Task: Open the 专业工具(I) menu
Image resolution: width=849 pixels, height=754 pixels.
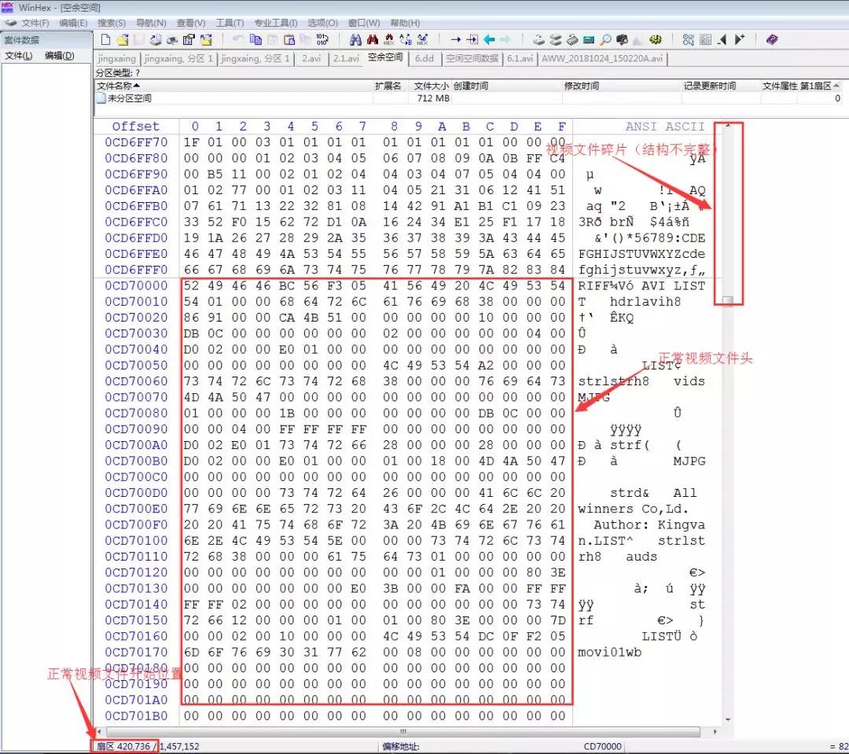Action: coord(276,23)
